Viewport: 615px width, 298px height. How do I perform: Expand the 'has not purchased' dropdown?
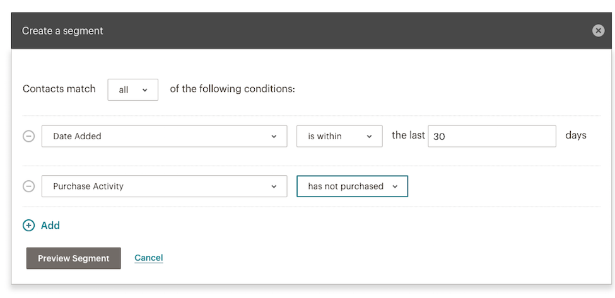(x=351, y=186)
